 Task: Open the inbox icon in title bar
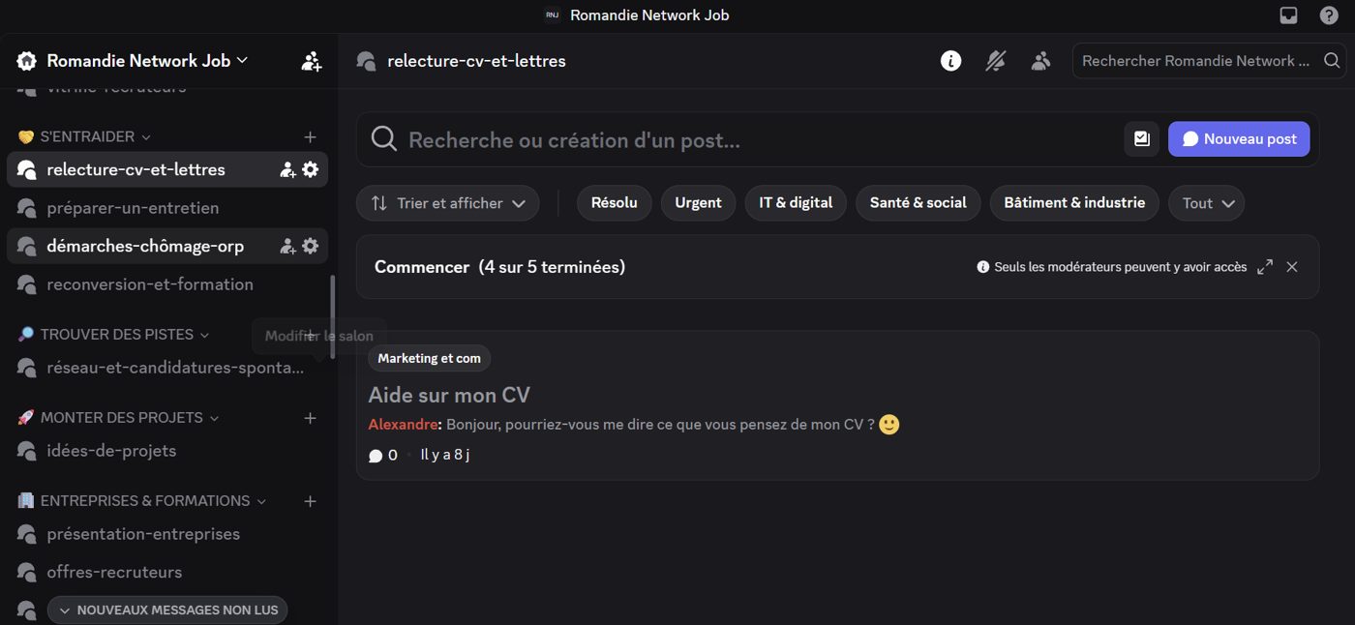(1288, 15)
